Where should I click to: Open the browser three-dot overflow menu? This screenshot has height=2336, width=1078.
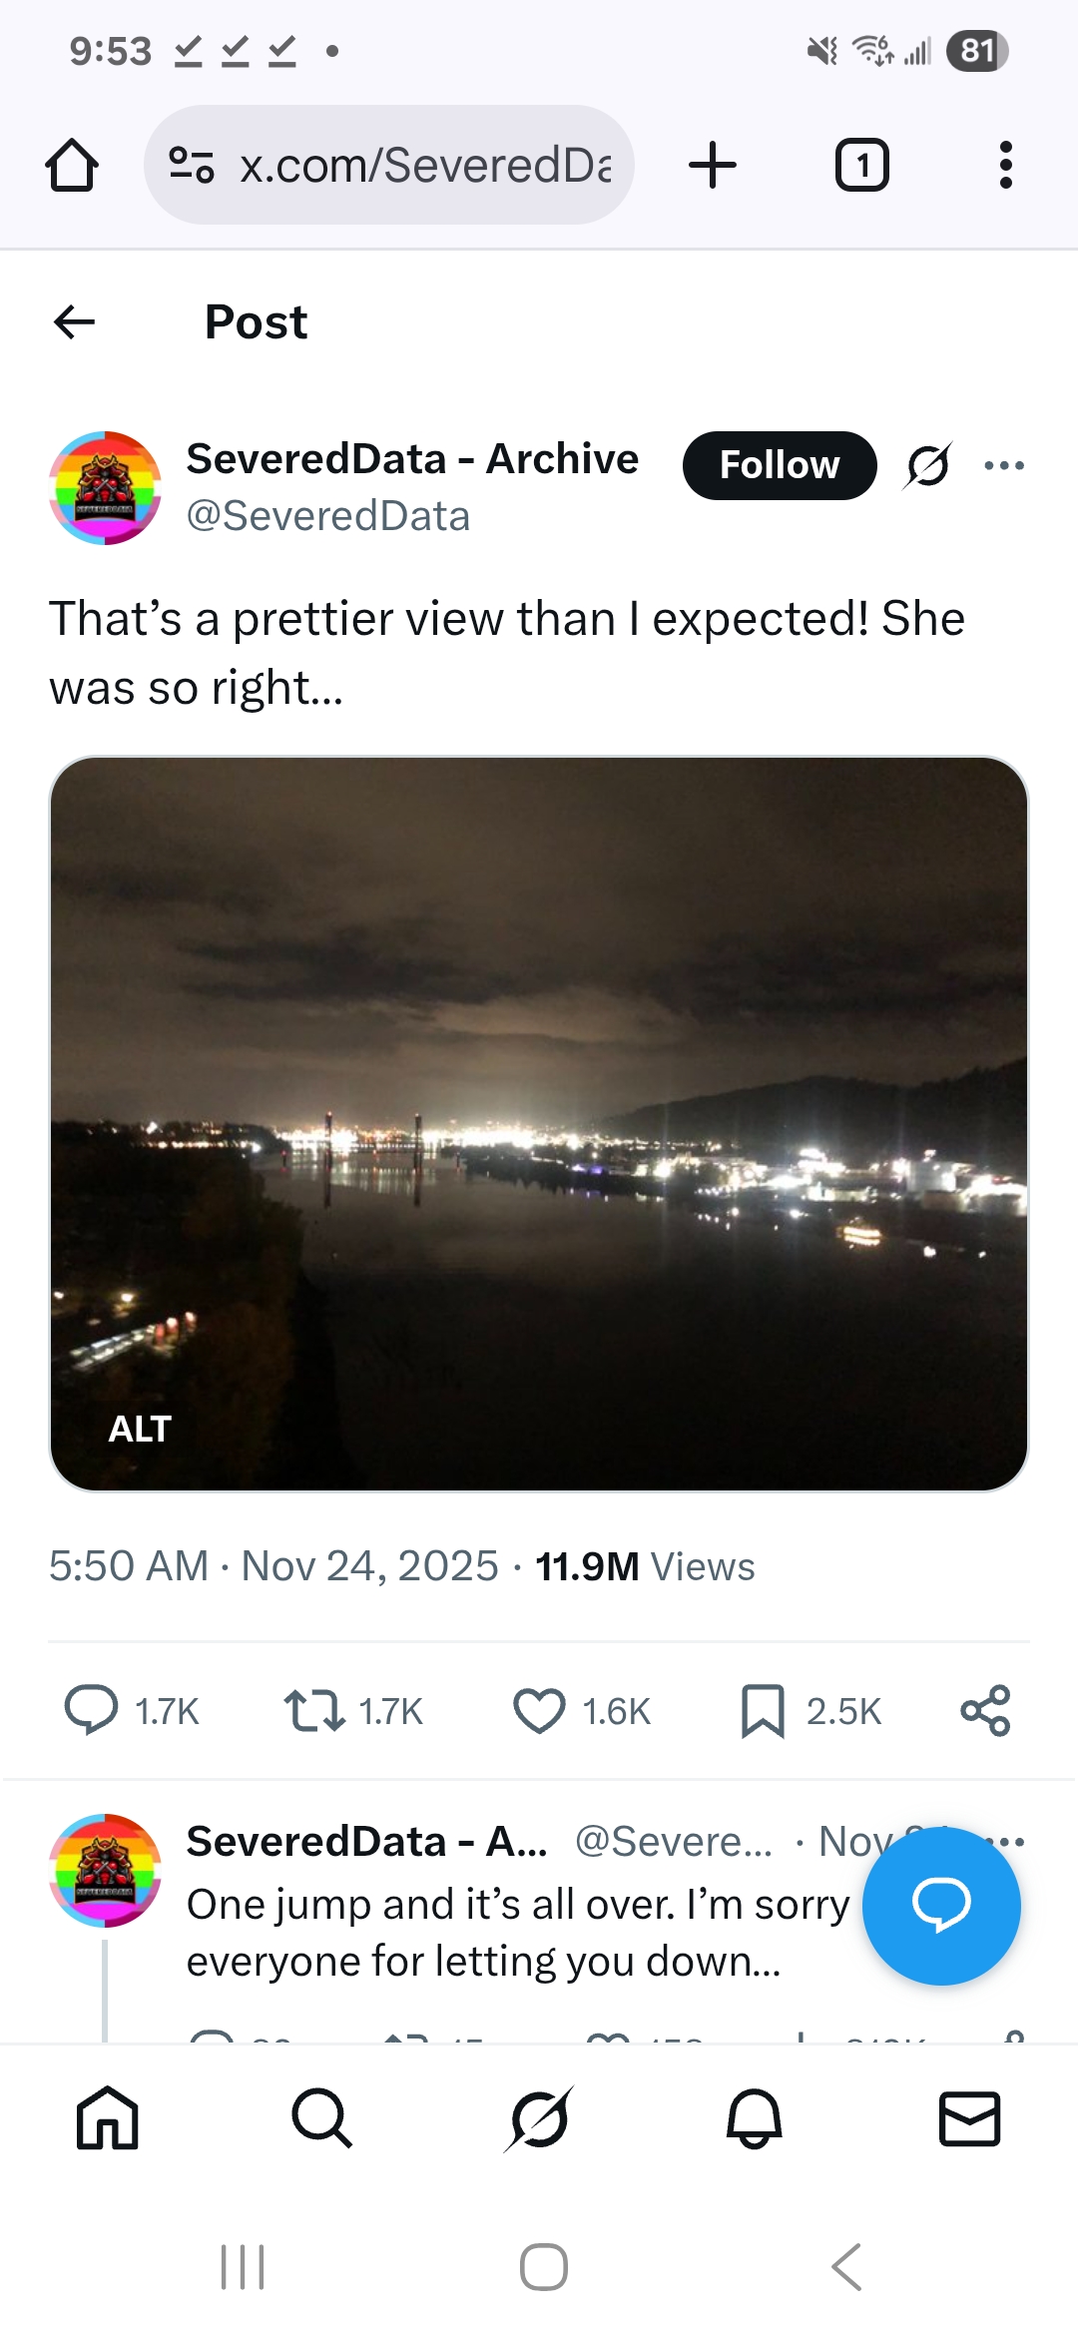[1005, 165]
